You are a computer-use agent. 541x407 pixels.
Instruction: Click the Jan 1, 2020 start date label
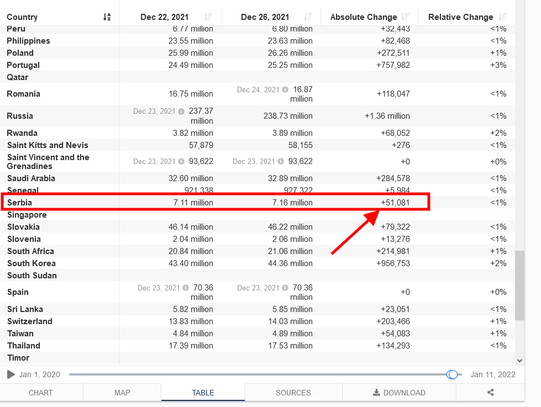click(40, 374)
